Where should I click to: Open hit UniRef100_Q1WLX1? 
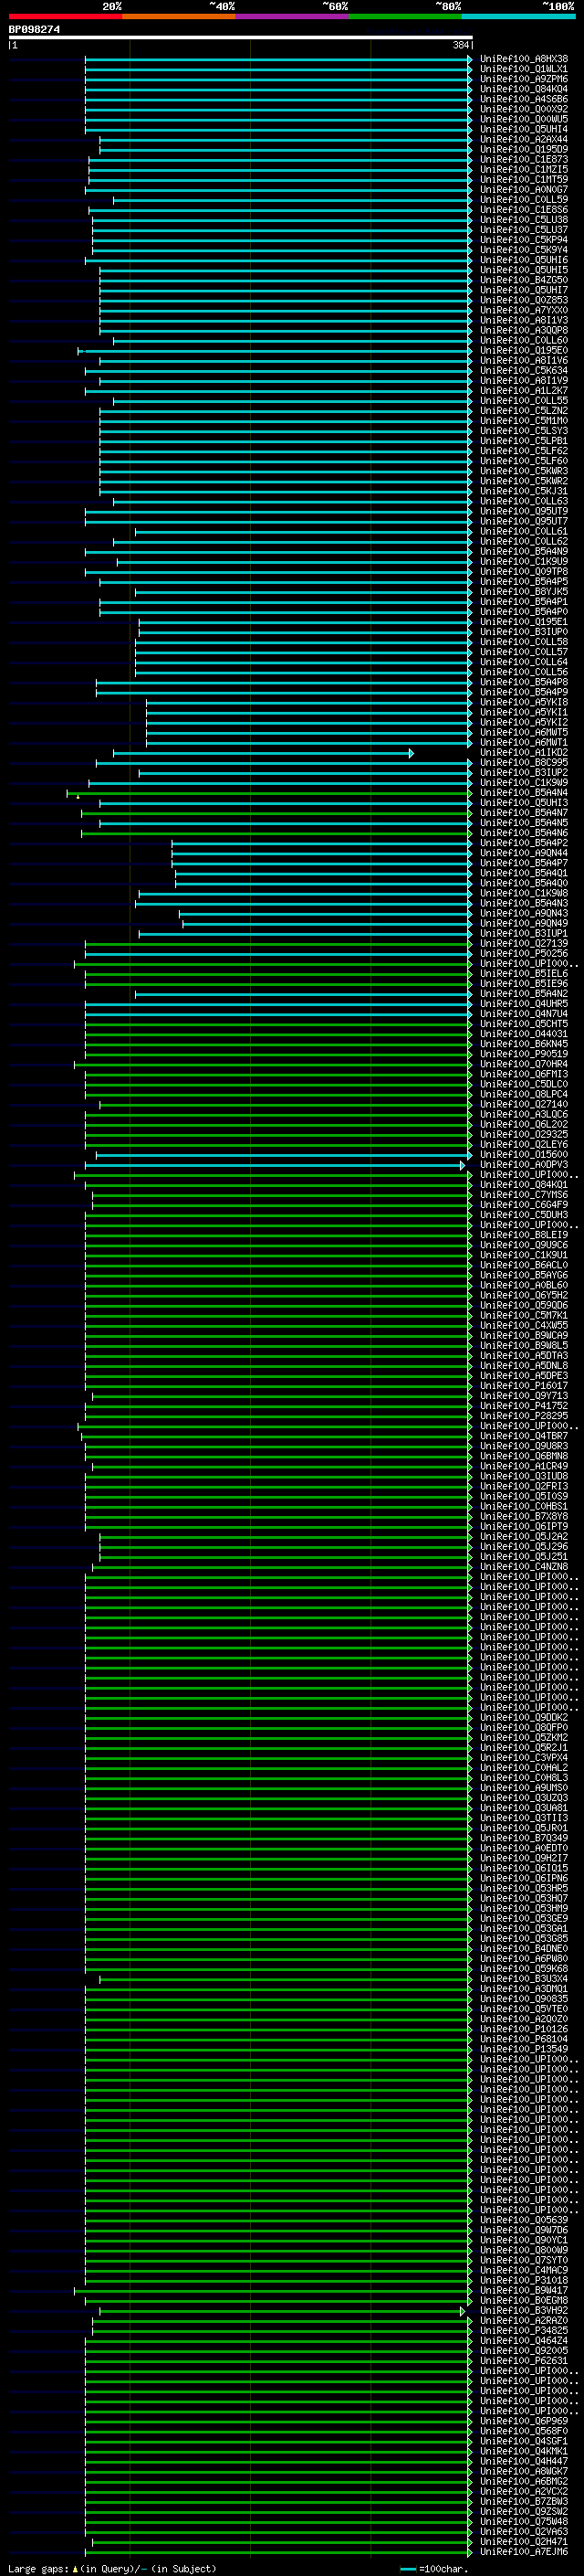click(x=523, y=69)
